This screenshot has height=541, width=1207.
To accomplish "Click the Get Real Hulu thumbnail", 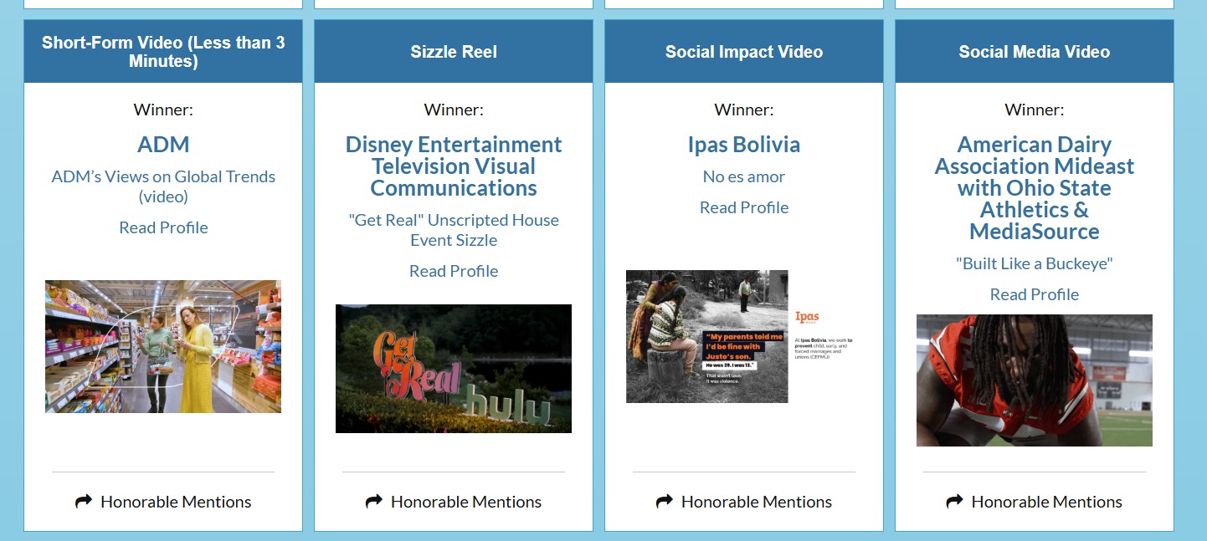I will click(454, 369).
